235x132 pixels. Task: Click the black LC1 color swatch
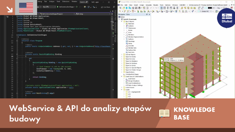(210, 8)
